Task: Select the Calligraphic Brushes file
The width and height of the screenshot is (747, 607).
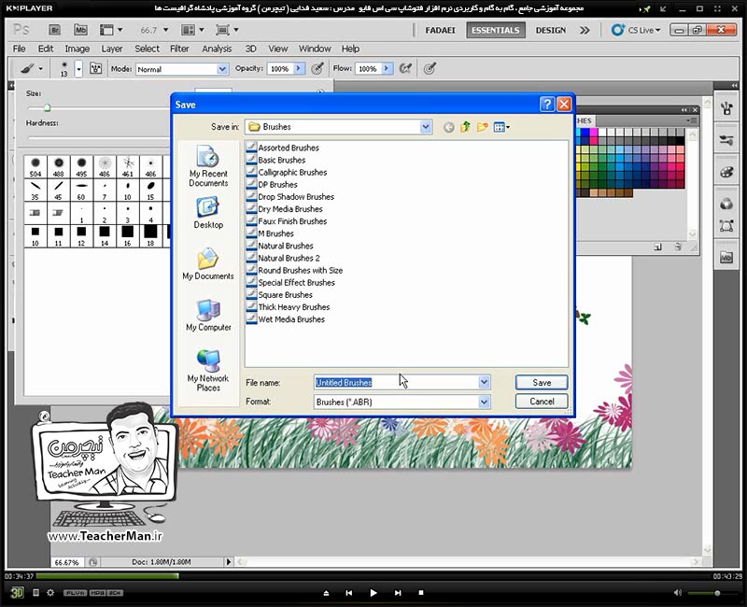Action: 287,173
